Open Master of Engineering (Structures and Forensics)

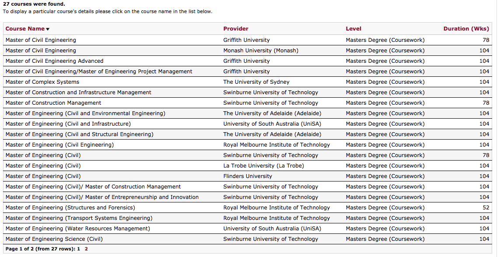click(70, 208)
